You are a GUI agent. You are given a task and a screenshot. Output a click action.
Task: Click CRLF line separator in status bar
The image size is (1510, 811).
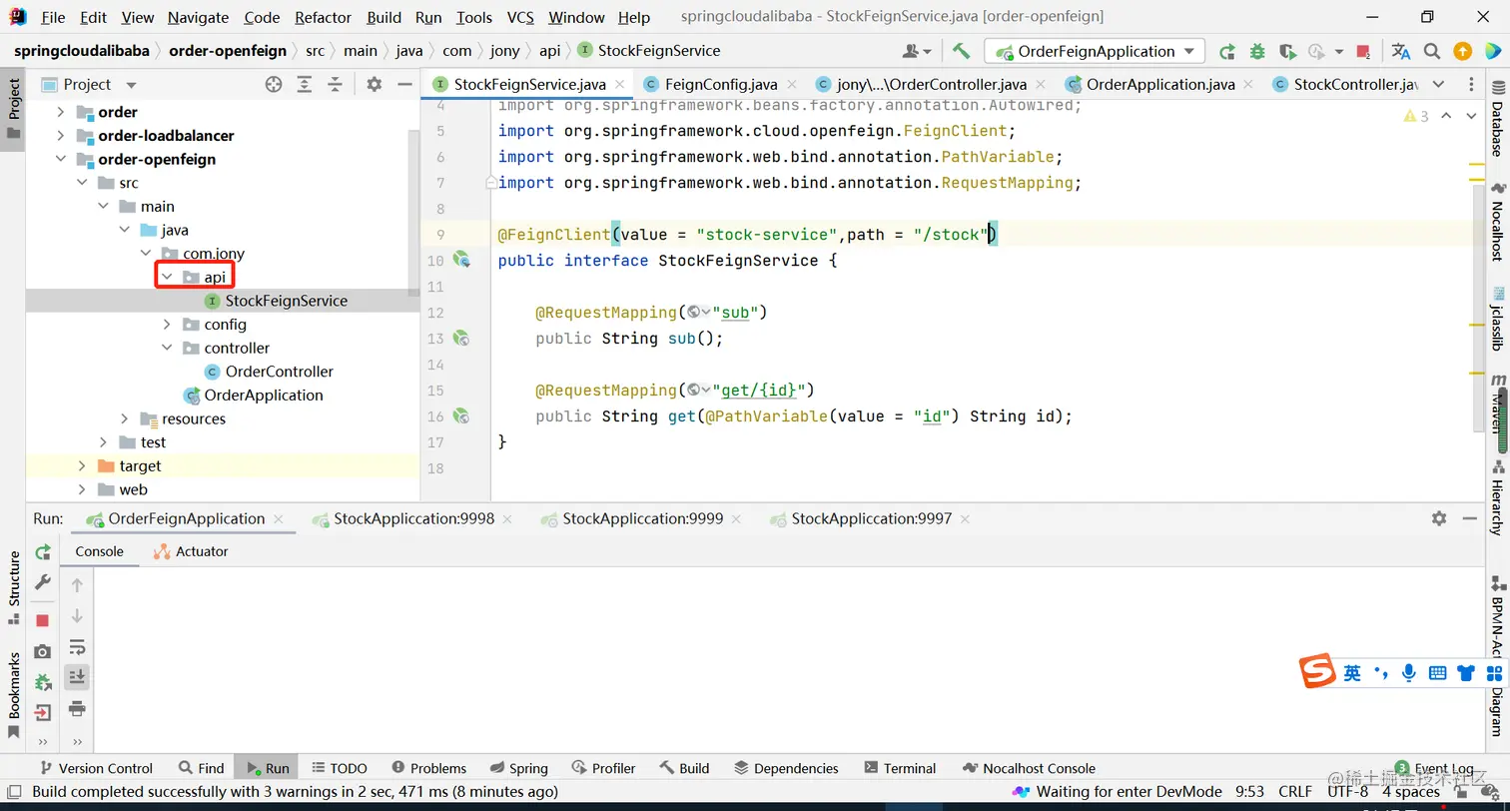pyautogui.click(x=1295, y=791)
